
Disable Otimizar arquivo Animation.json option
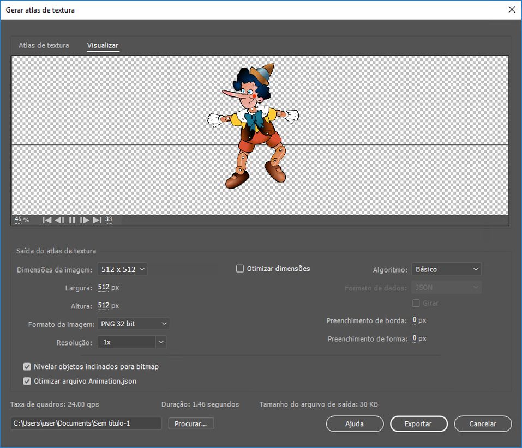pyautogui.click(x=27, y=382)
